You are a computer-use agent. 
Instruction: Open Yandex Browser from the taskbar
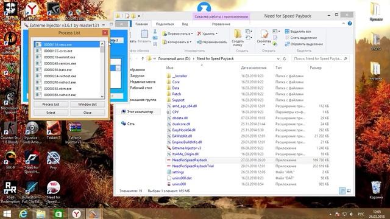[76, 214]
